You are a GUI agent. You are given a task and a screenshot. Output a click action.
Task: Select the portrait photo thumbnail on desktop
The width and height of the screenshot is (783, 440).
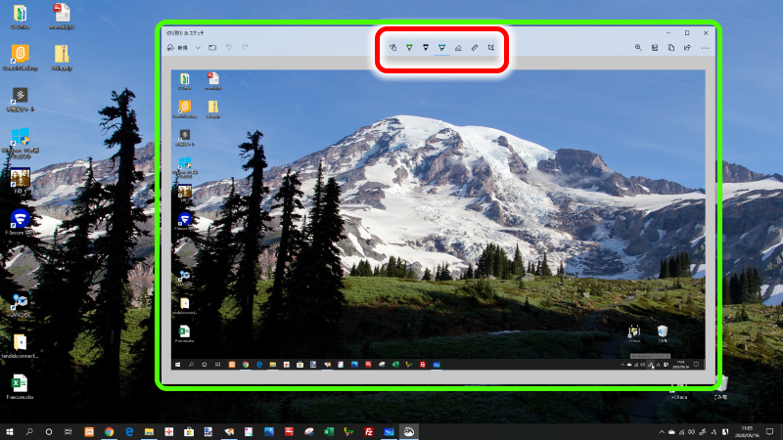(x=20, y=181)
